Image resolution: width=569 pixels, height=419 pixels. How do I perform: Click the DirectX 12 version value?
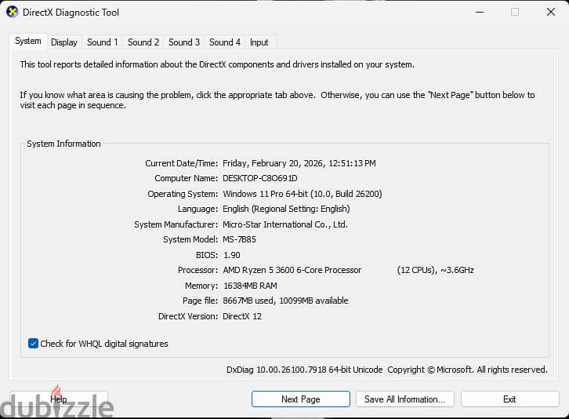242,316
